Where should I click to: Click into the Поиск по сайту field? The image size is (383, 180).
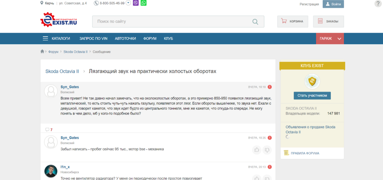[173, 22]
